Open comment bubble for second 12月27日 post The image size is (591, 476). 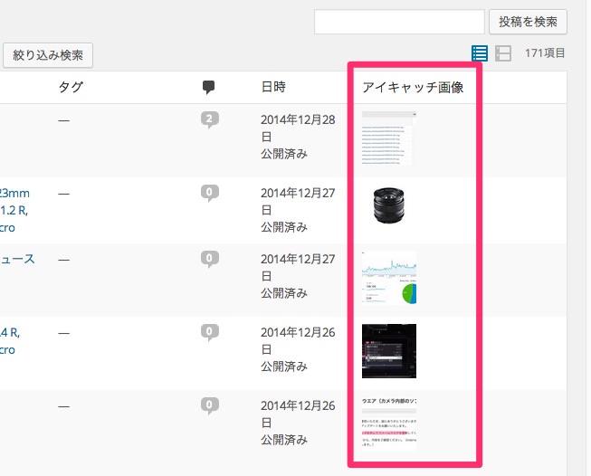coord(210,259)
